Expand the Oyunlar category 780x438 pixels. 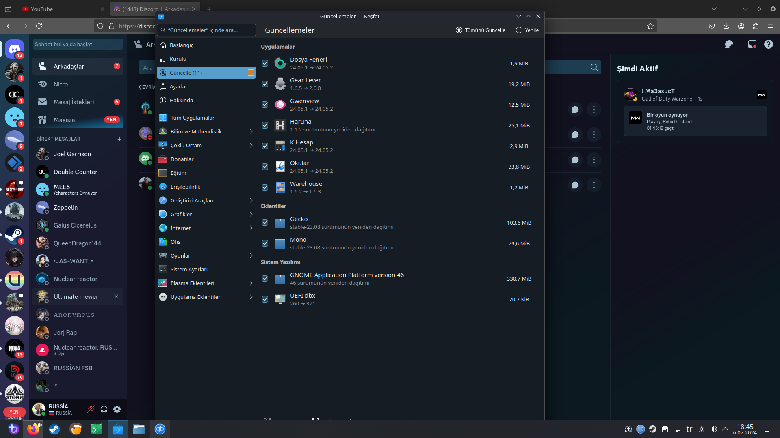(206, 256)
